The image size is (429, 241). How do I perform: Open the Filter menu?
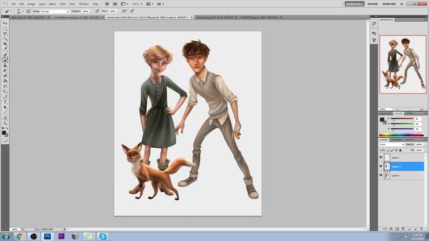point(62,4)
